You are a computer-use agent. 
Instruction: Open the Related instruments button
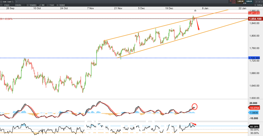pyautogui.click(x=61, y=5)
